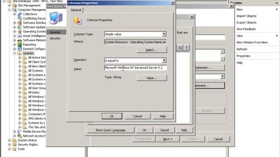The image size is (280, 157).
Task: Click scroll down arrow in wizard text box
Action: 222,58
